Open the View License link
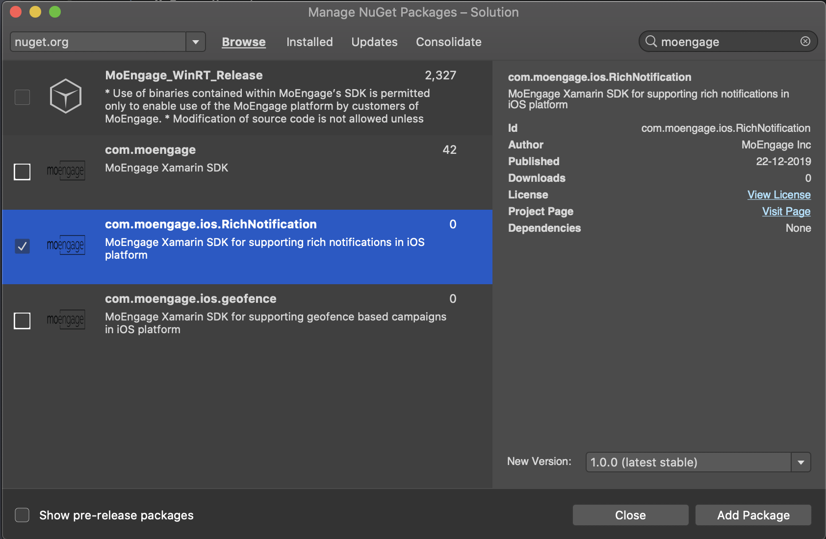826x539 pixels. (779, 195)
